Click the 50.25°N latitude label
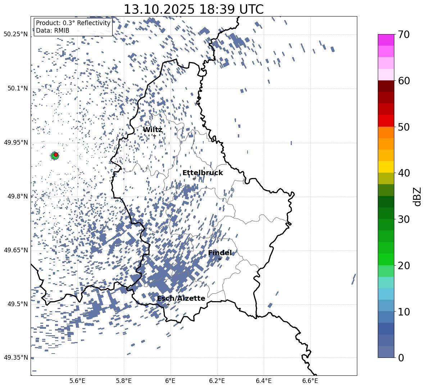Viewport: 426px width, 388px height. (16, 34)
